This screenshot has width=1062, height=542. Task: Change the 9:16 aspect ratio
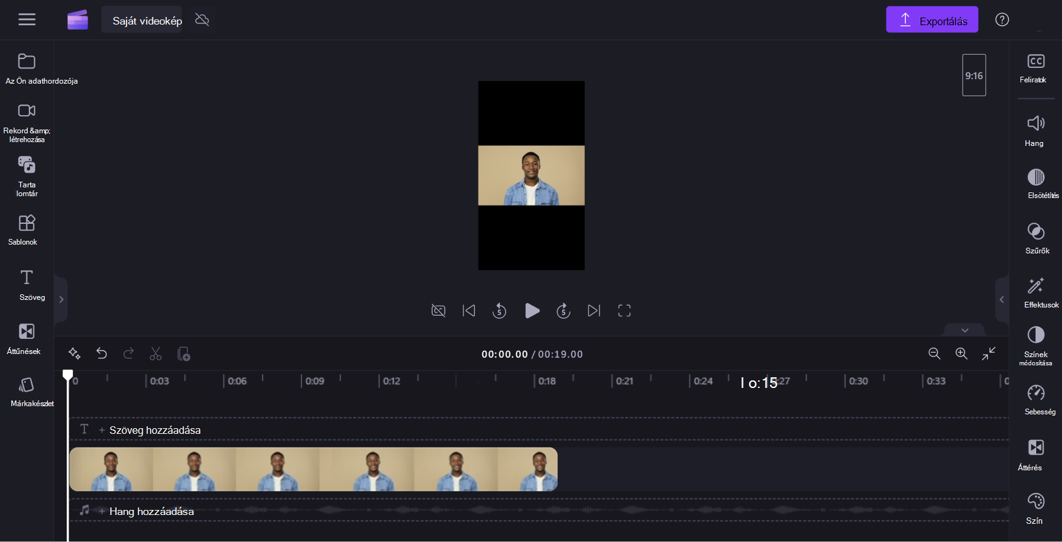974,75
